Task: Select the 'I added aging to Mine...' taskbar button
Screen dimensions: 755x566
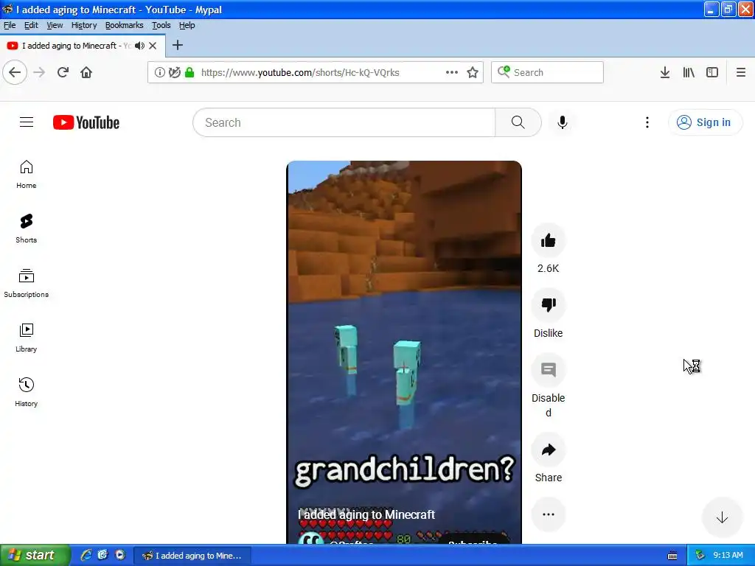Action: [x=192, y=556]
